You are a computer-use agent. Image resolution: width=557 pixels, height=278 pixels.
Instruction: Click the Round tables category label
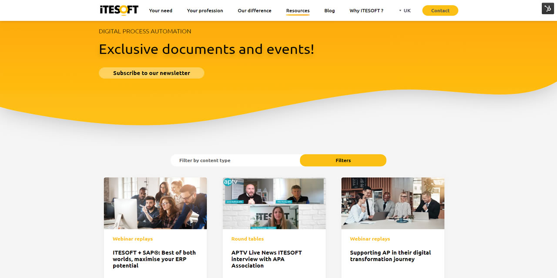pyautogui.click(x=247, y=239)
